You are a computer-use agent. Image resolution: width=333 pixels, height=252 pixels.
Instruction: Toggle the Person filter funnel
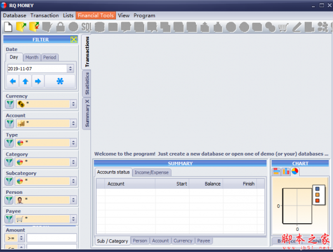coord(9,200)
